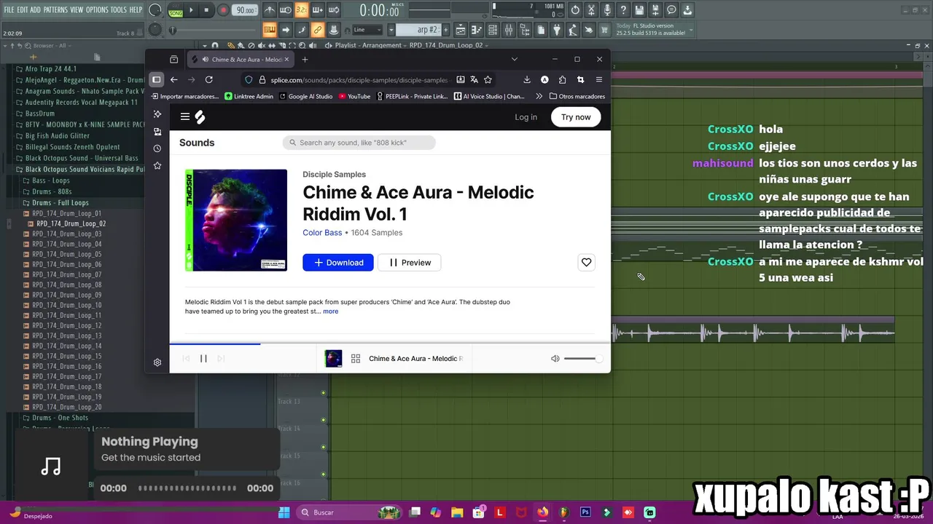This screenshot has height=524, width=933.
Task: Select RPD_174_Drum_Loop_05 in browser
Action: point(67,254)
